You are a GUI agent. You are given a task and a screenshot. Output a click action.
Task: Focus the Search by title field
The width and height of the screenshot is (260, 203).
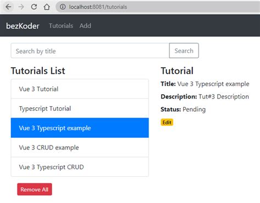point(90,51)
